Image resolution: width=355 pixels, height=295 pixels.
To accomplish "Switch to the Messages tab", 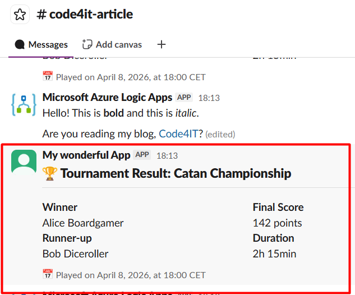I will pyautogui.click(x=41, y=44).
